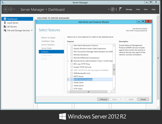Click the back navigation arrow icon
This screenshot has width=162, height=124.
6,9
